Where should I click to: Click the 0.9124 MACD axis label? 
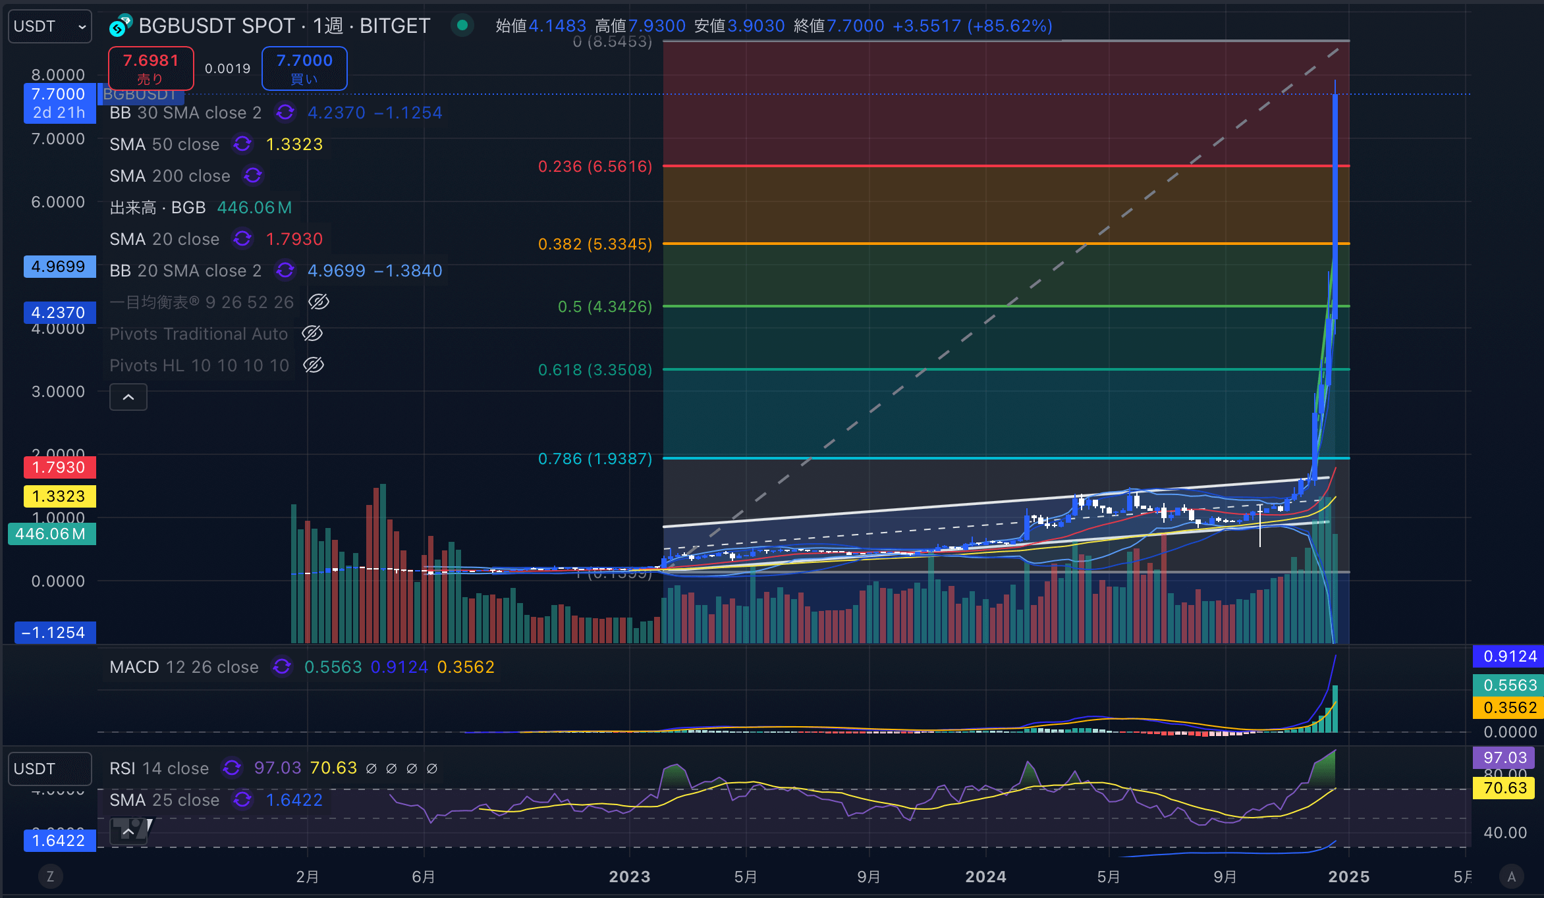(1508, 656)
